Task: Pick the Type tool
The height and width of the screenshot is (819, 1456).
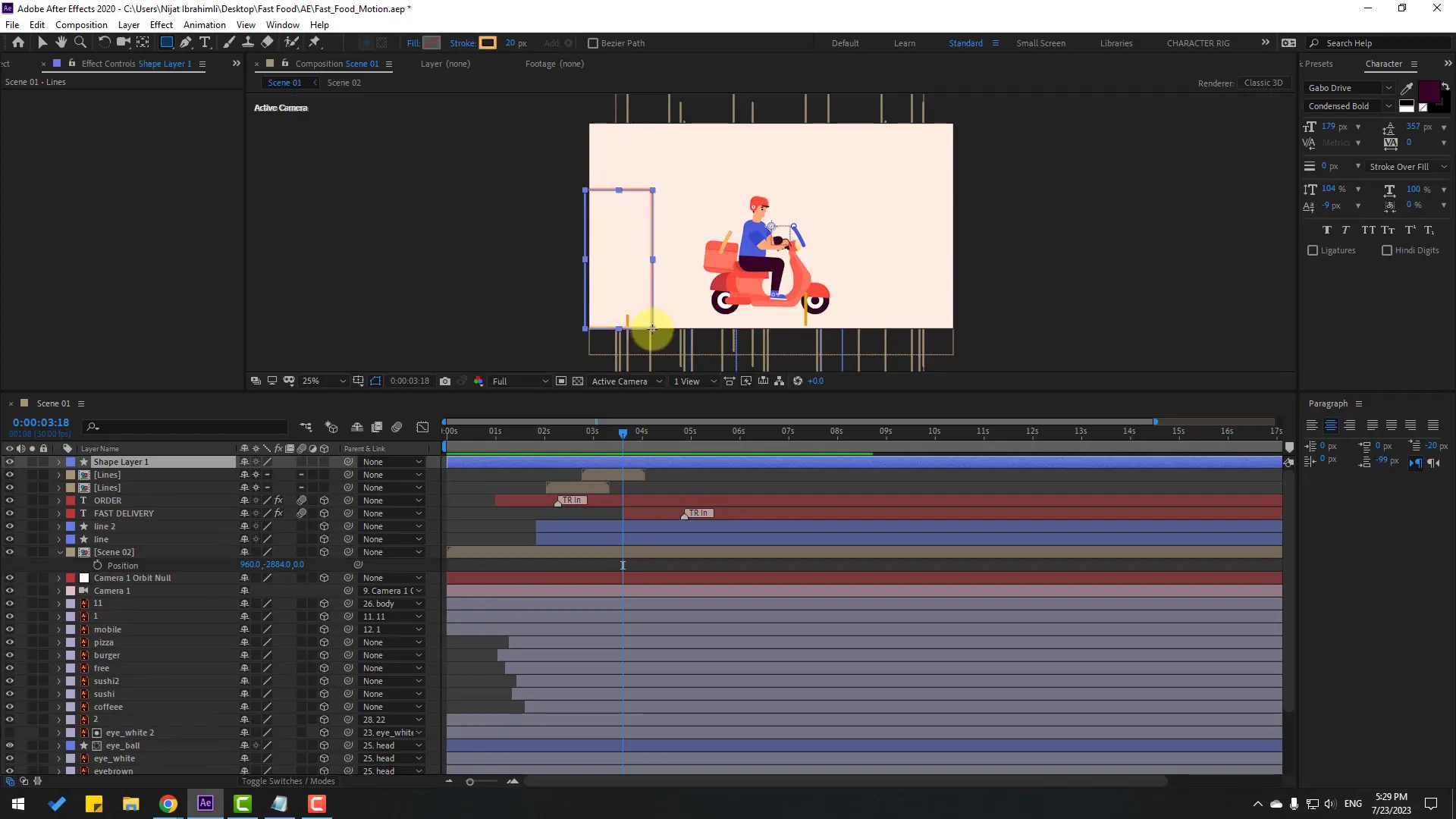Action: pyautogui.click(x=206, y=42)
